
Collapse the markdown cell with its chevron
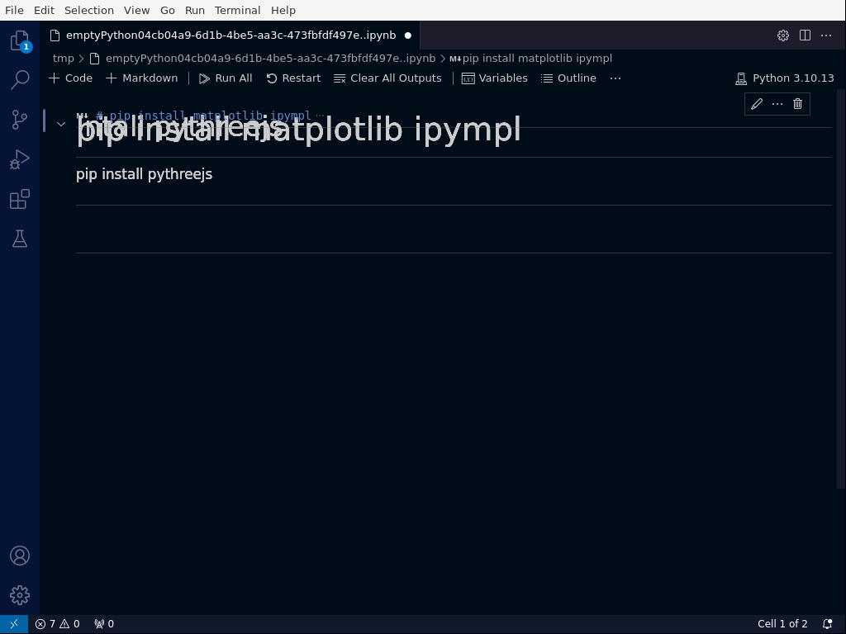pos(61,123)
